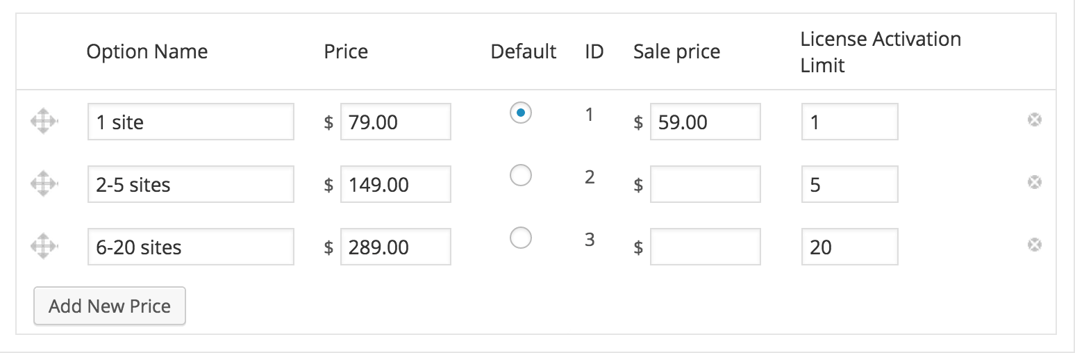The height and width of the screenshot is (353, 1075).
Task: Click the drag handle for the 6-20 sites row
Action: pos(43,246)
